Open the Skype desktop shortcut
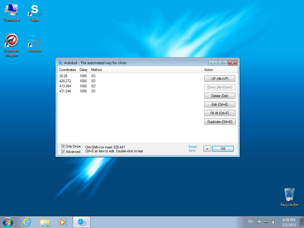 [x=34, y=12]
